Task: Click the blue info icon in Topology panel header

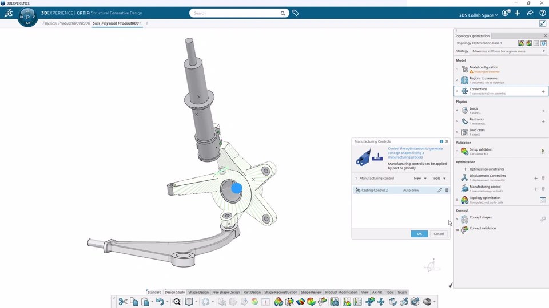Action: pyautogui.click(x=543, y=43)
